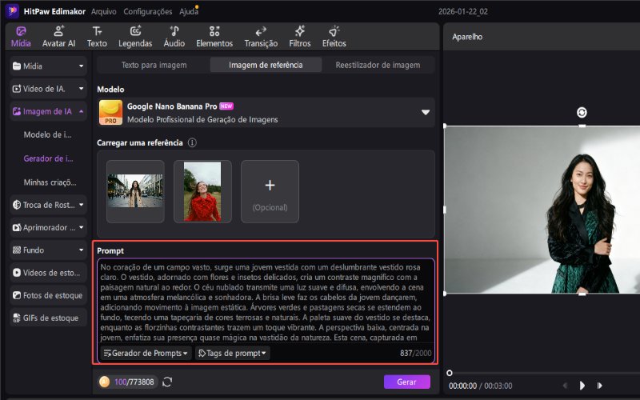Open the Legendas tool
This screenshot has width=640, height=400.
[x=135, y=37]
